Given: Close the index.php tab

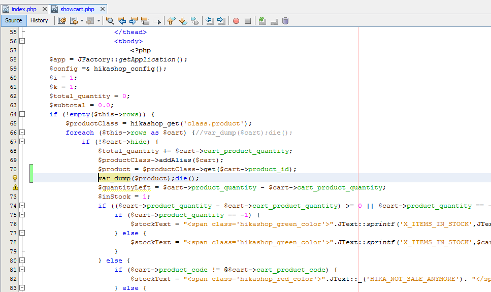Looking at the screenshot, I should pos(45,9).
